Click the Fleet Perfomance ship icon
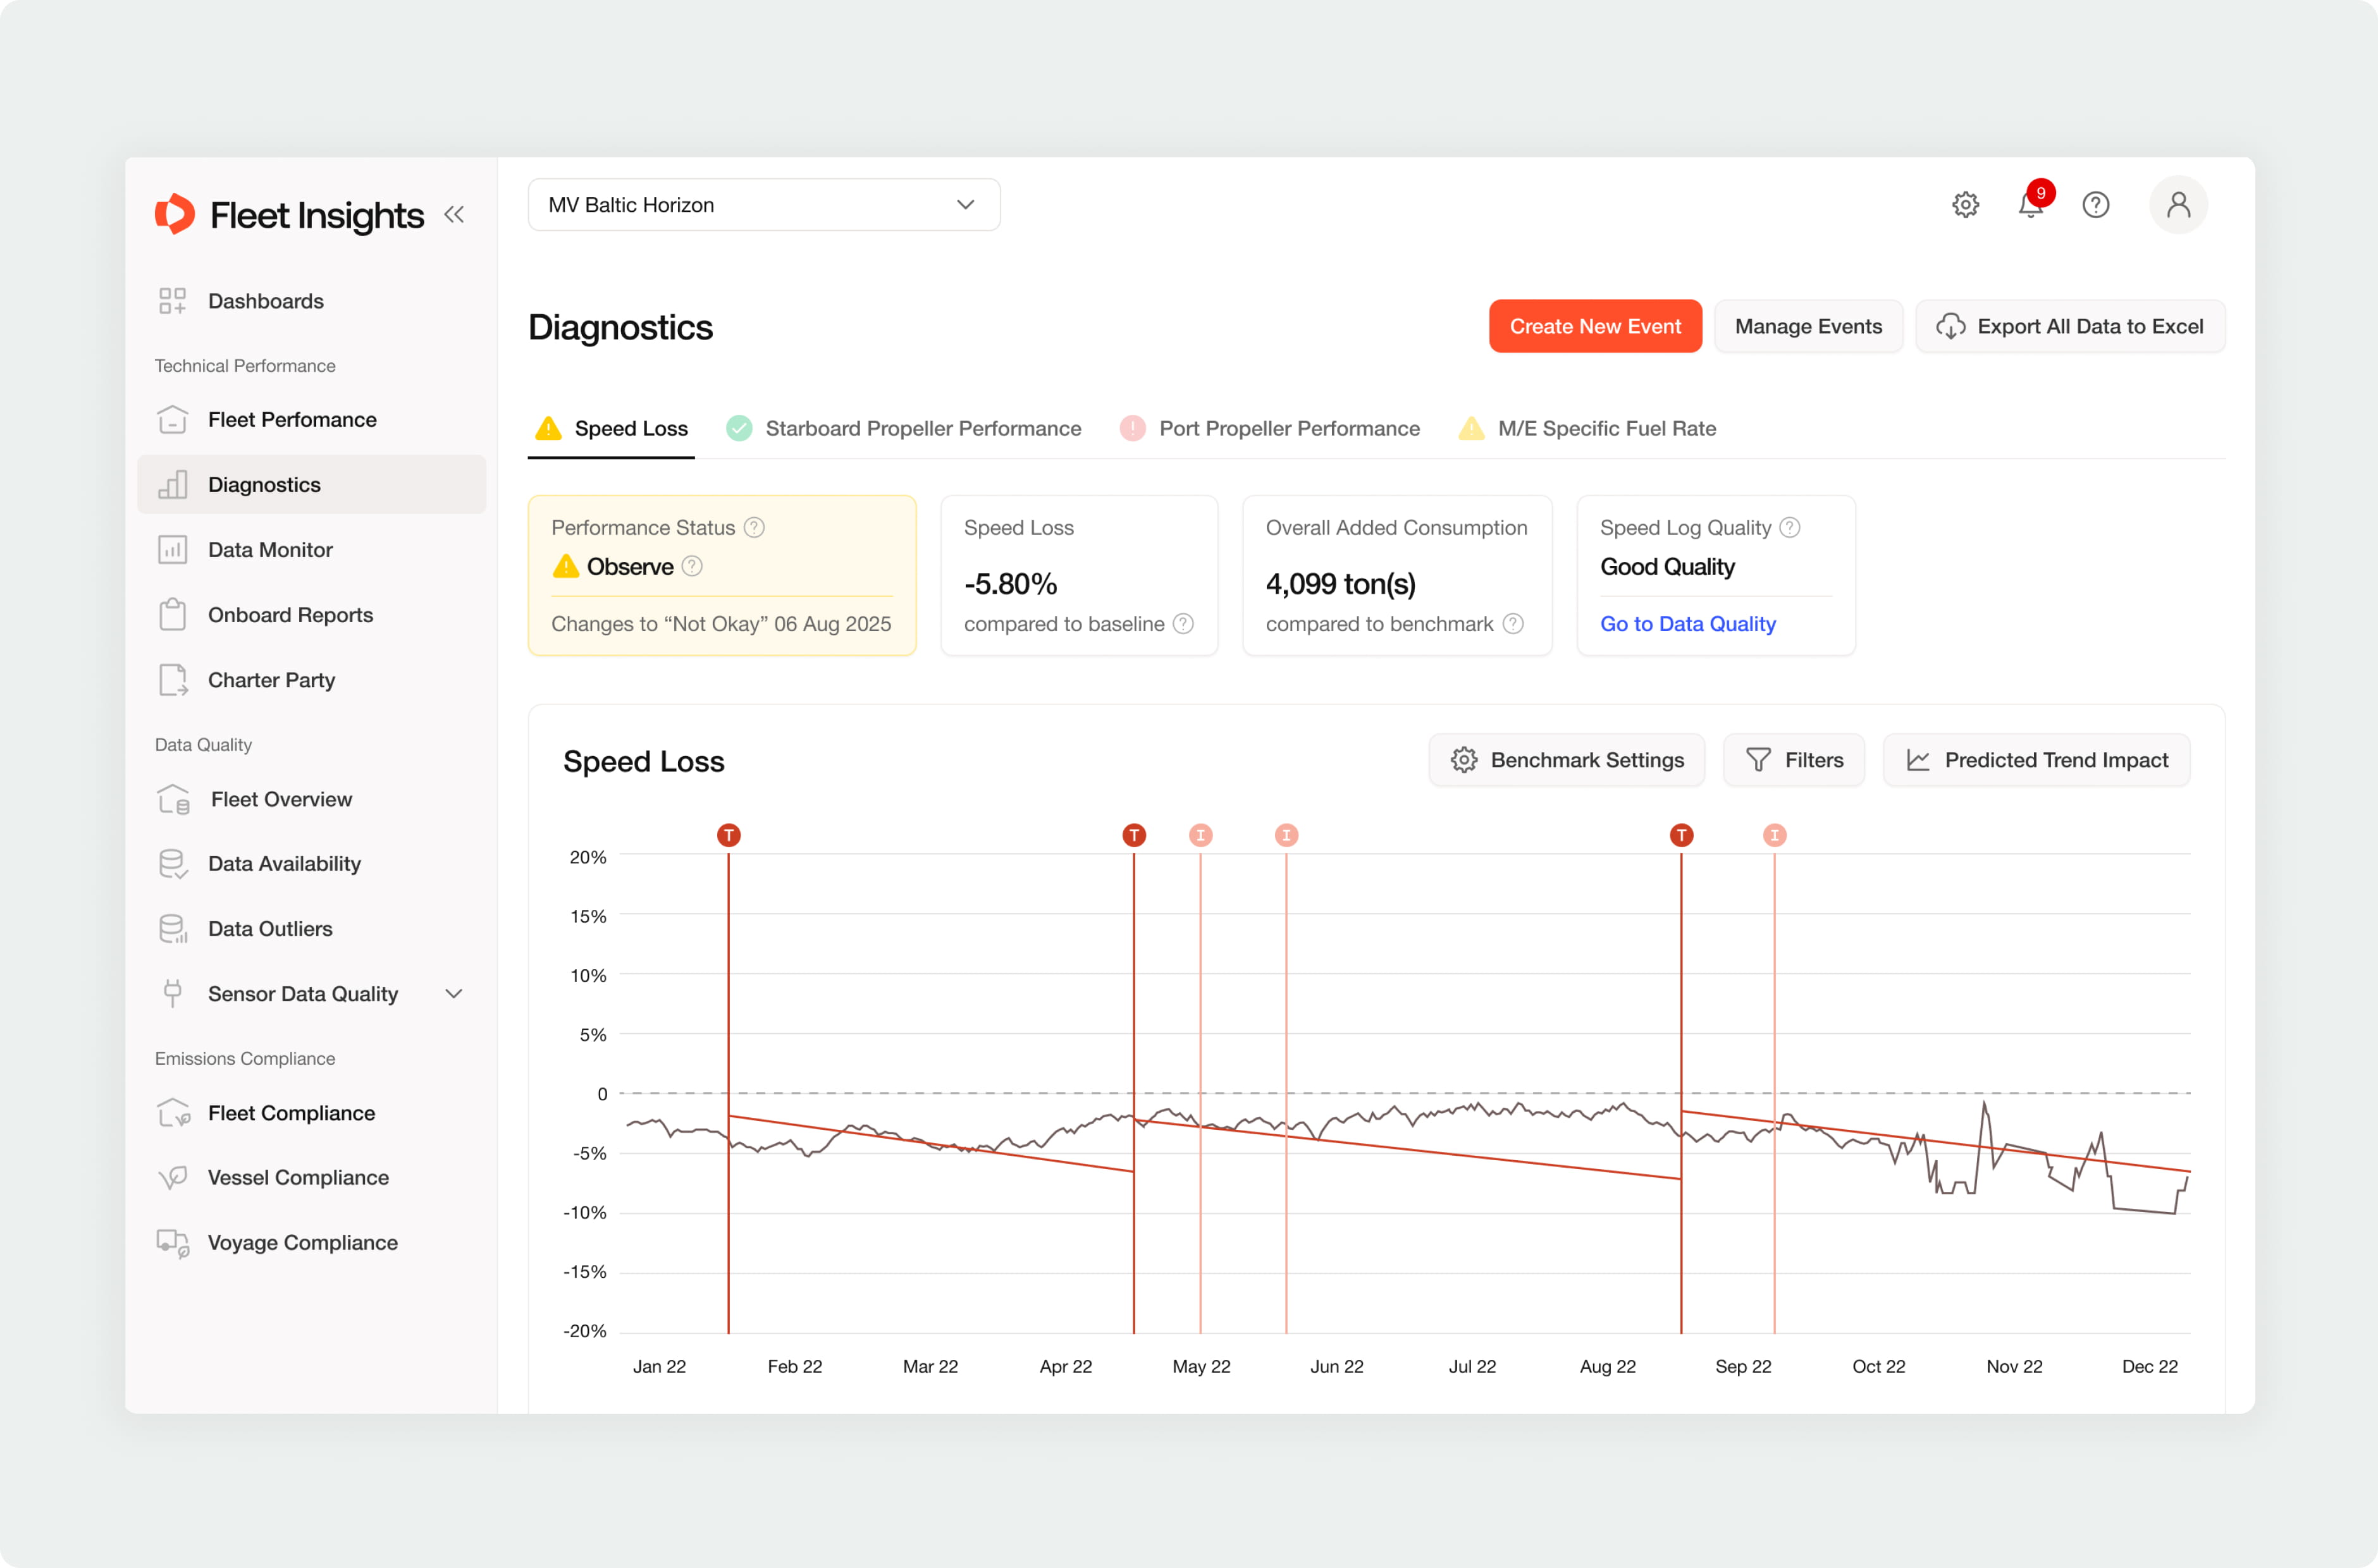The width and height of the screenshot is (2378, 1568). click(172, 420)
